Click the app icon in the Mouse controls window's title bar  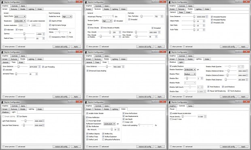pos(170,102)
